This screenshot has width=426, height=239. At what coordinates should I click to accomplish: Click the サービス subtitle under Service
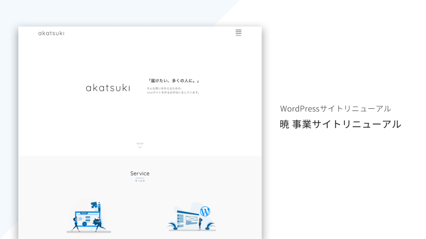click(140, 181)
